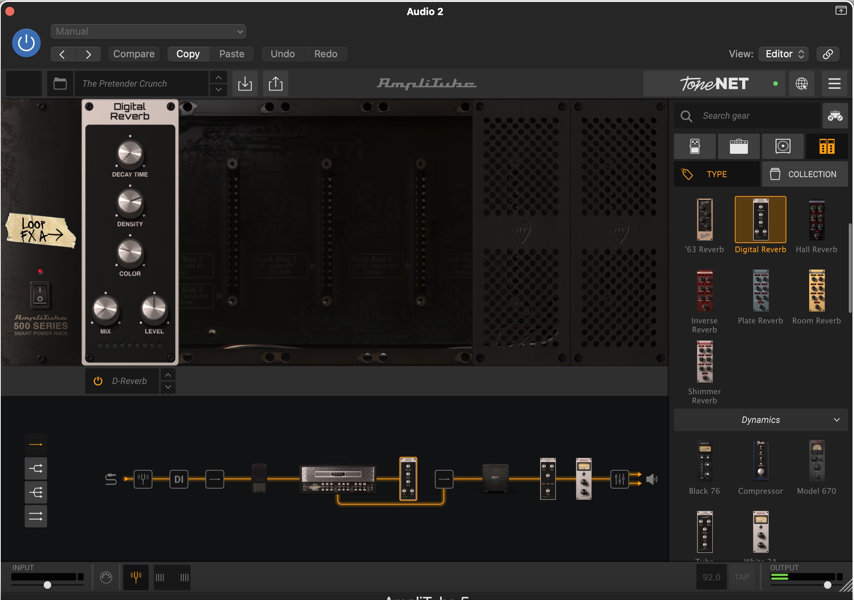Open the mixer block in signal chain
This screenshot has width=854, height=600.
point(620,479)
